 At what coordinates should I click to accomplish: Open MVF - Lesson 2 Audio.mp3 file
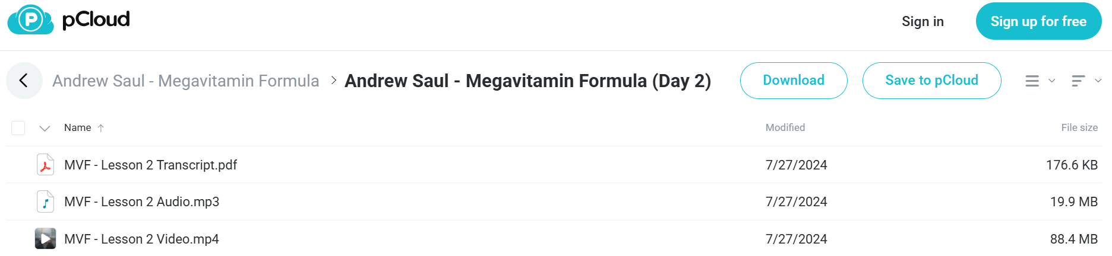click(x=142, y=201)
